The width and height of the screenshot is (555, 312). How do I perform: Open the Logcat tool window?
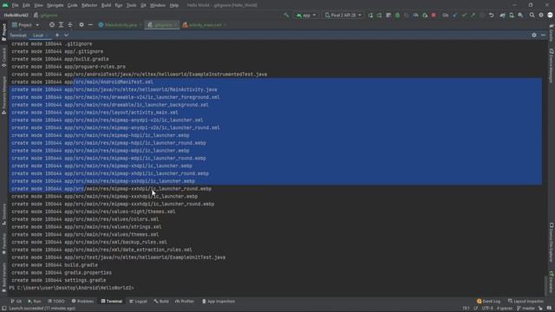pyautogui.click(x=138, y=301)
